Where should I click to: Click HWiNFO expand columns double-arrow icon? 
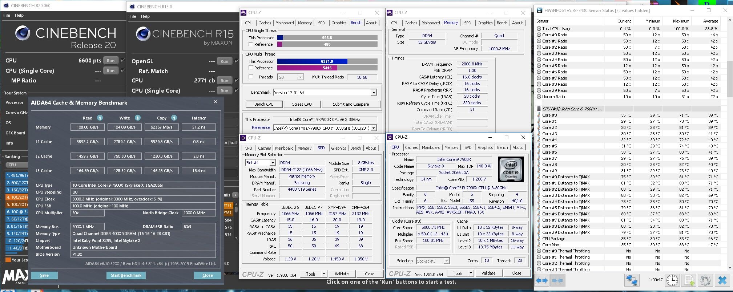542,280
